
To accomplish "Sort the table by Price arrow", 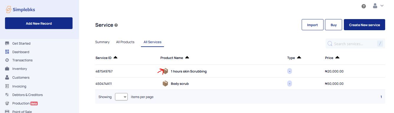I will 337,58.
